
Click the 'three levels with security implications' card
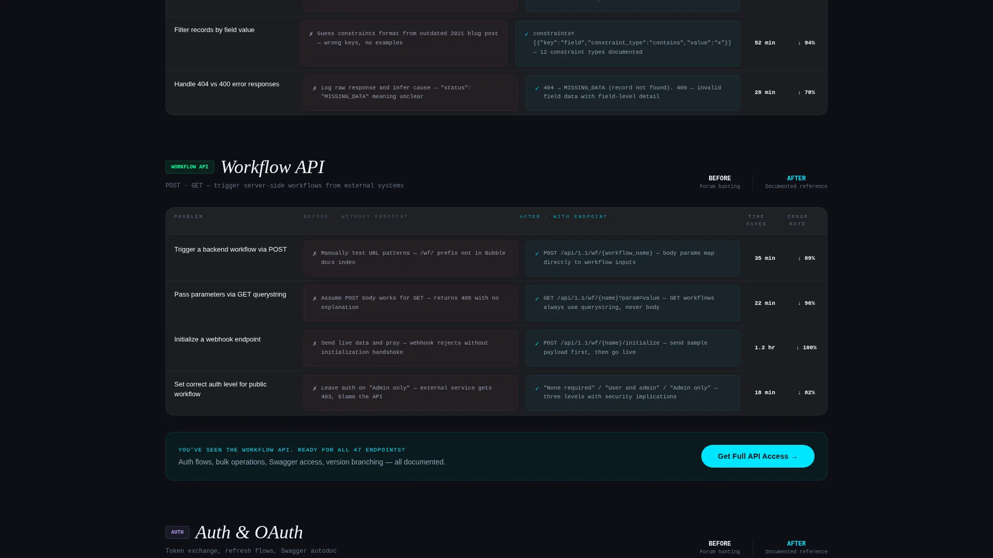click(633, 393)
